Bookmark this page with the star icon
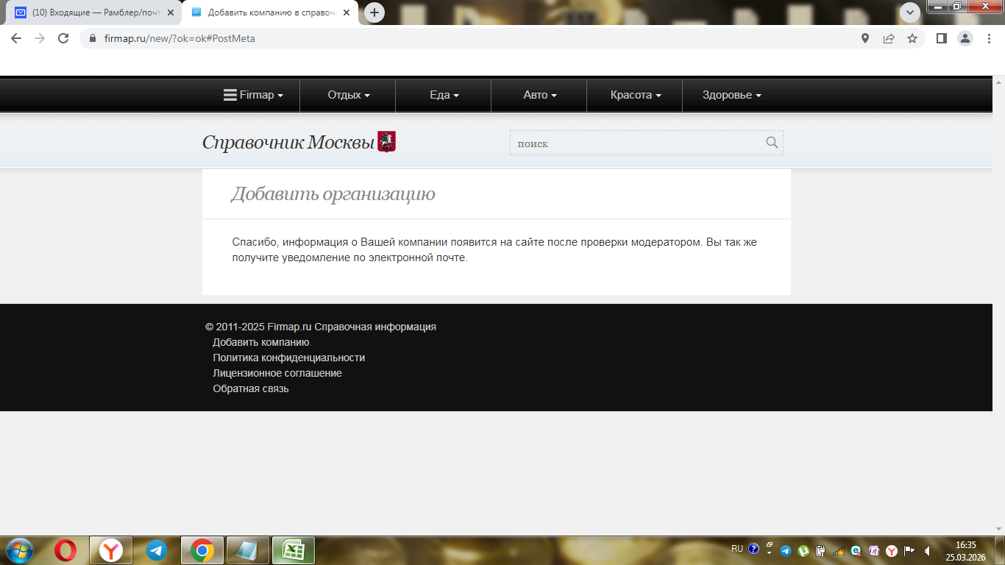This screenshot has width=1005, height=565. 912,38
